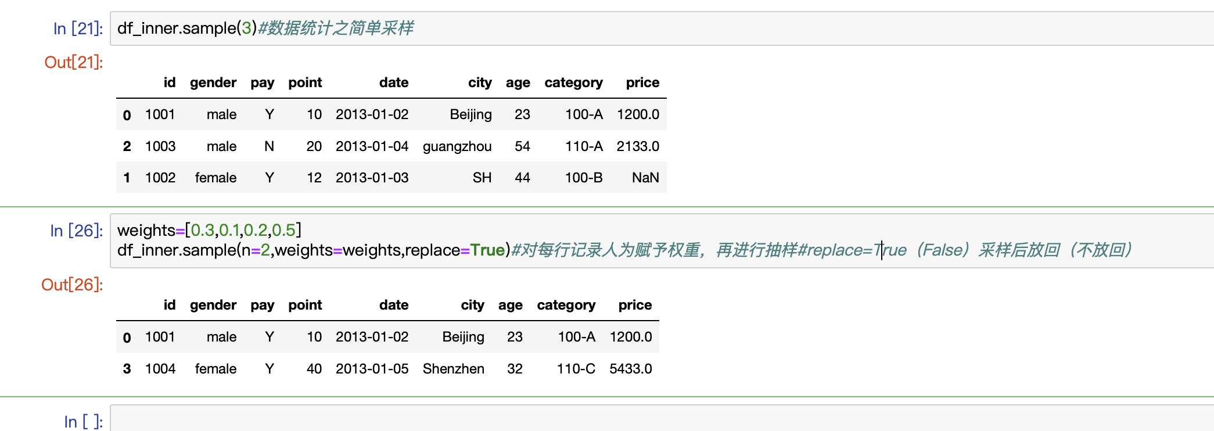Click the 110-C category cell
The image size is (1214, 431).
coord(576,369)
